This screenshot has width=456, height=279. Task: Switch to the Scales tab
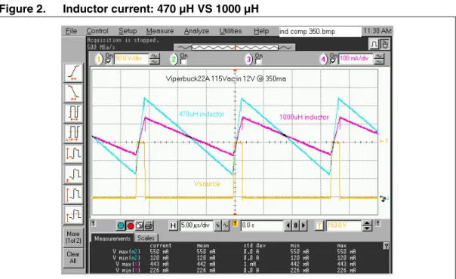tap(146, 238)
